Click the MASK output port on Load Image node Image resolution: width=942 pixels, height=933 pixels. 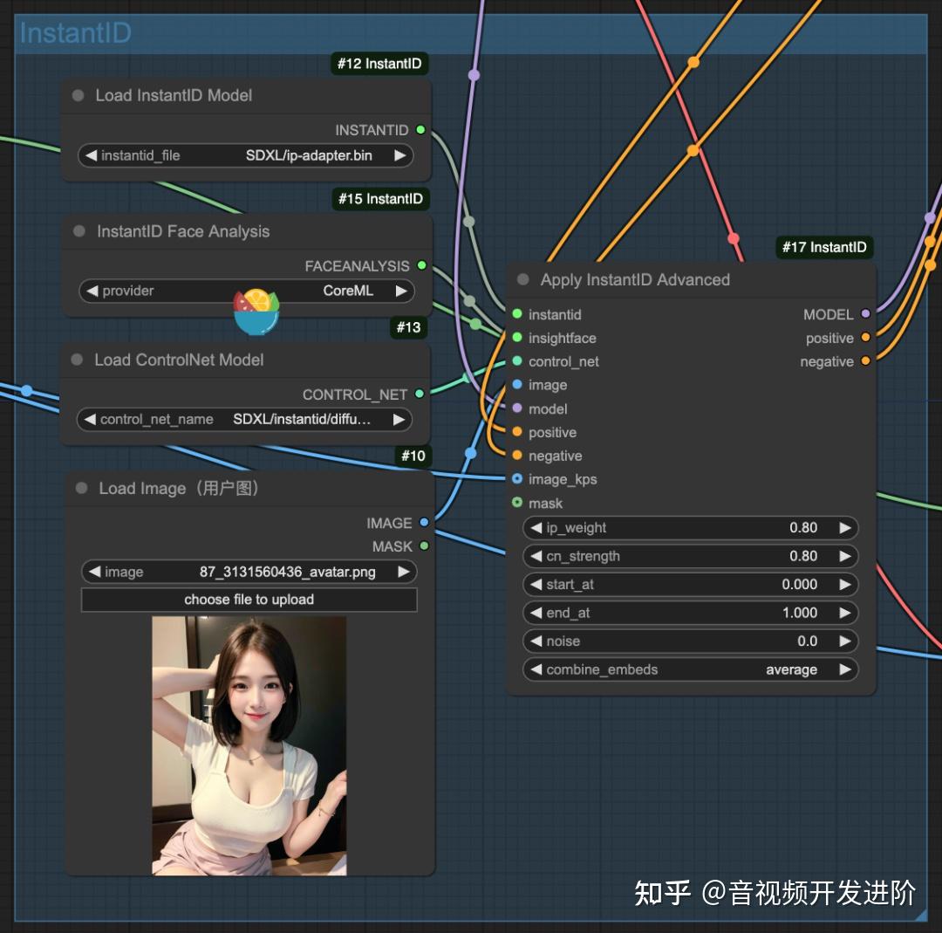point(425,547)
